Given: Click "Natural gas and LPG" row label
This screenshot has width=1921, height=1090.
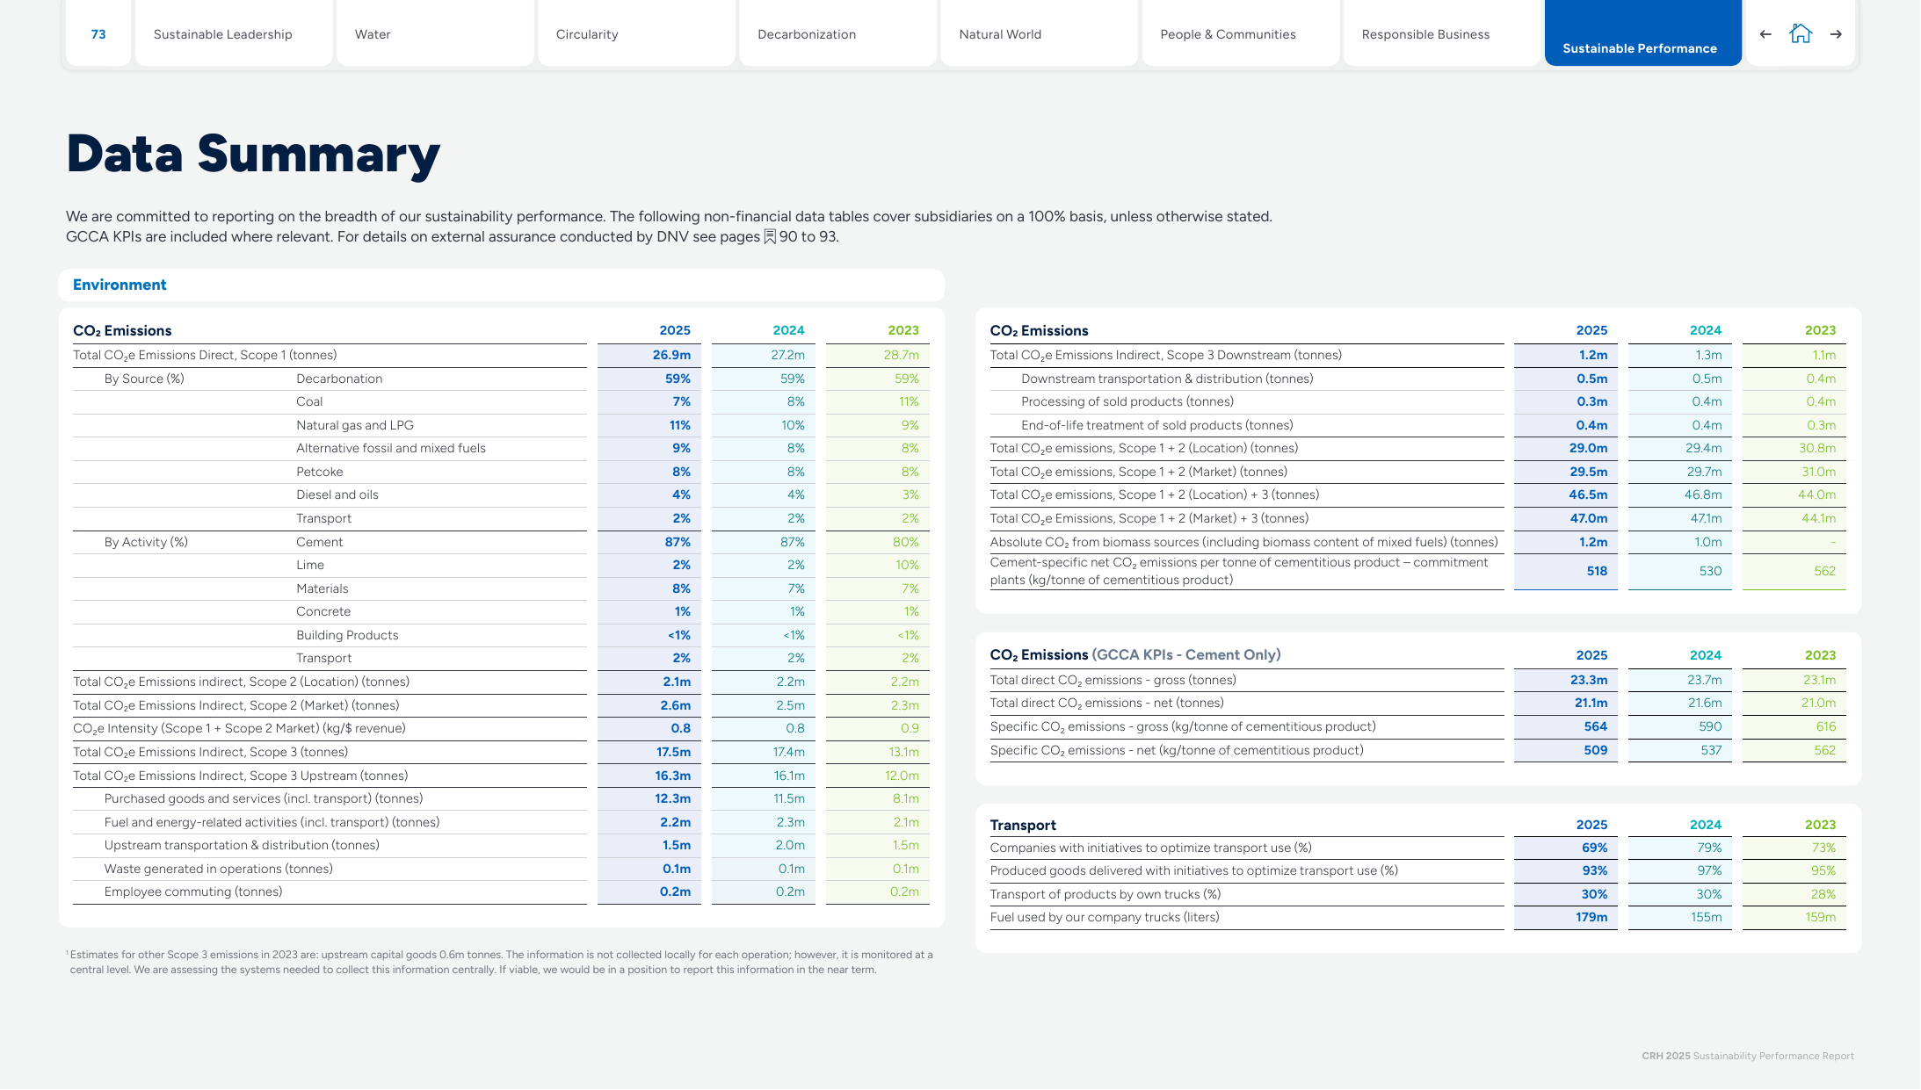Looking at the screenshot, I should coord(355,425).
